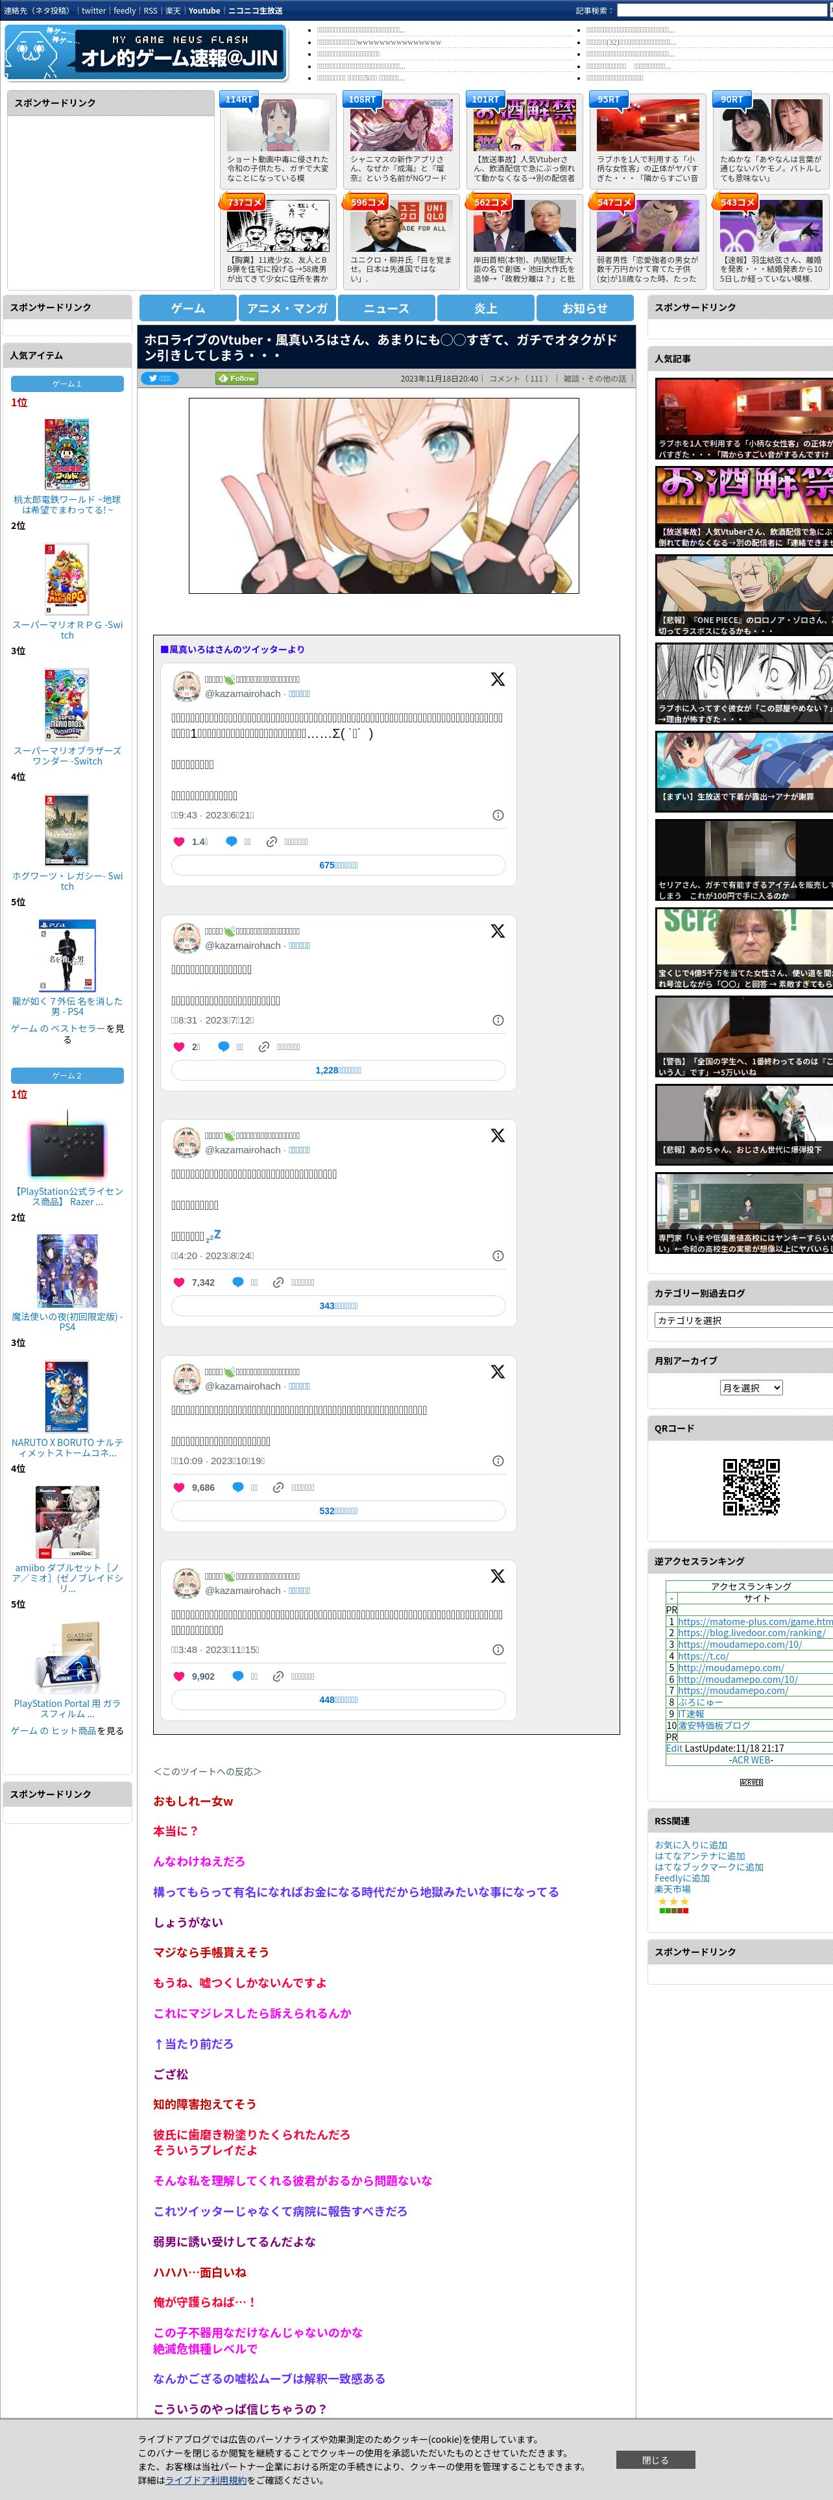
Task: Like the tweet with 7,342 hearts
Action: click(x=178, y=1282)
